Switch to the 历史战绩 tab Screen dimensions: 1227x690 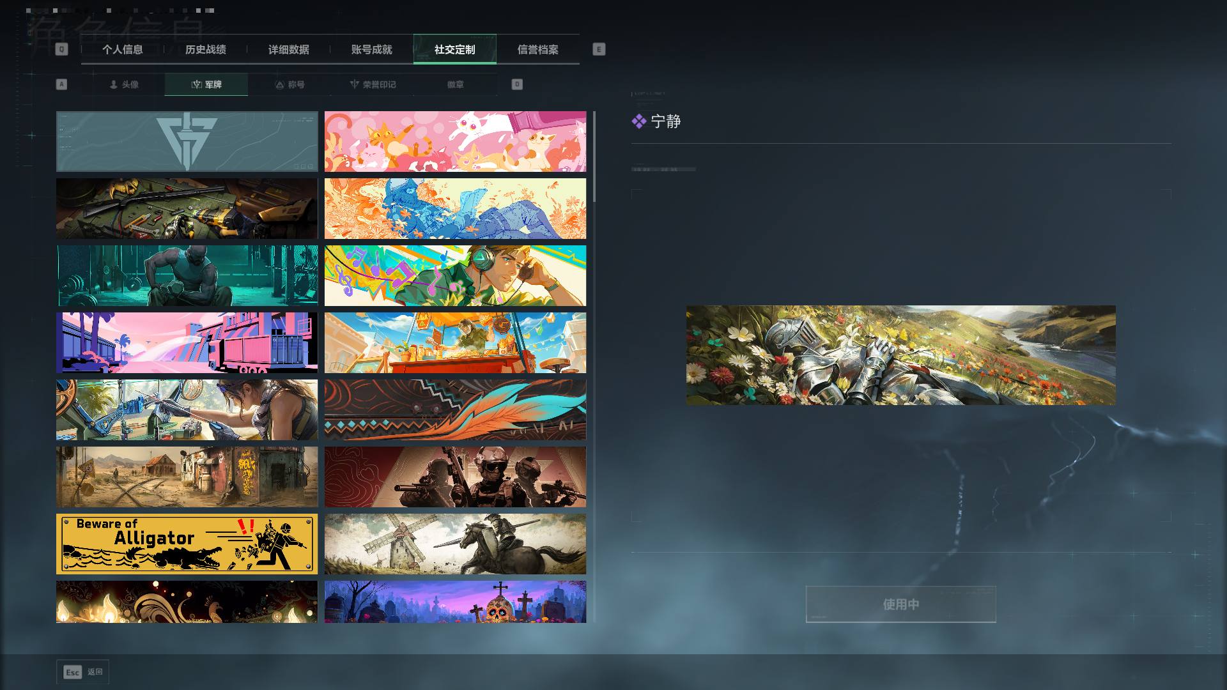[205, 49]
